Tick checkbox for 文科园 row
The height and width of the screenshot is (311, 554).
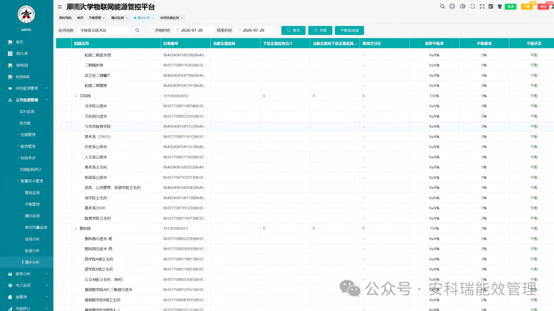[x=64, y=96]
